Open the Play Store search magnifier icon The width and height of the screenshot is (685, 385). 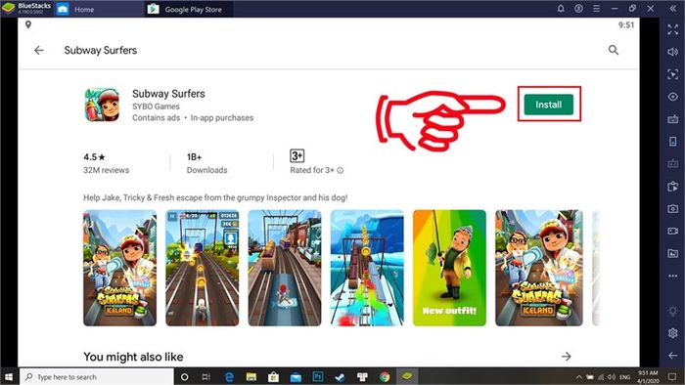tap(614, 50)
